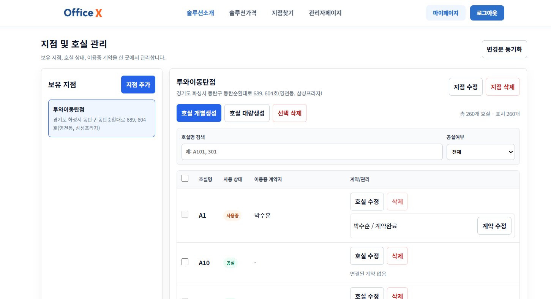
Task: Click the 이용중 계약자 column header
Action: pos(268,179)
